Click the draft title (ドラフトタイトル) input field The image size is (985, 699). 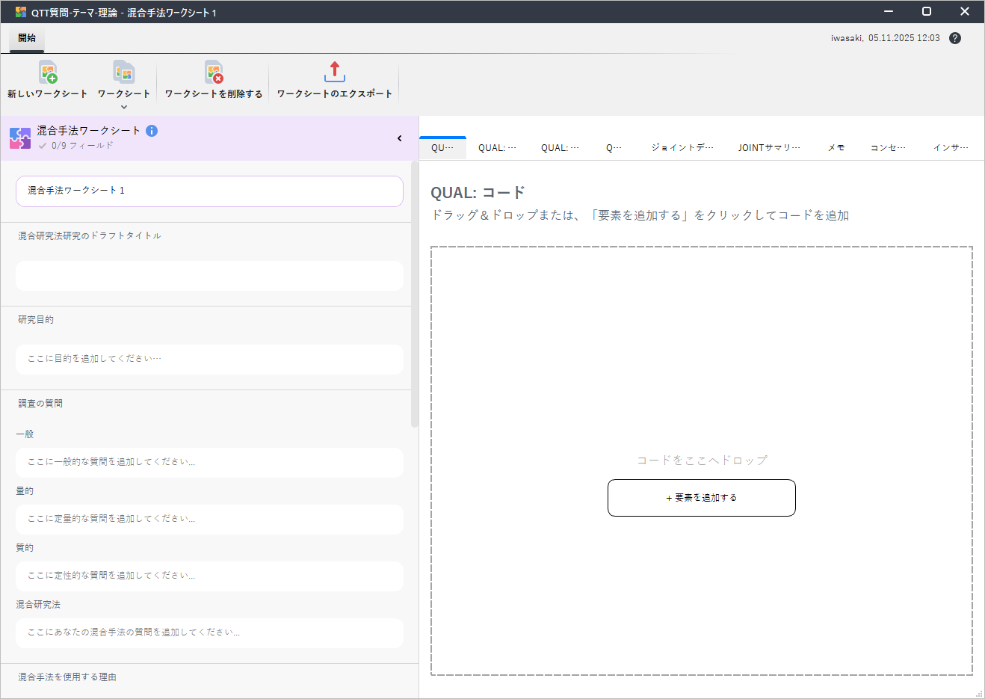tap(209, 276)
